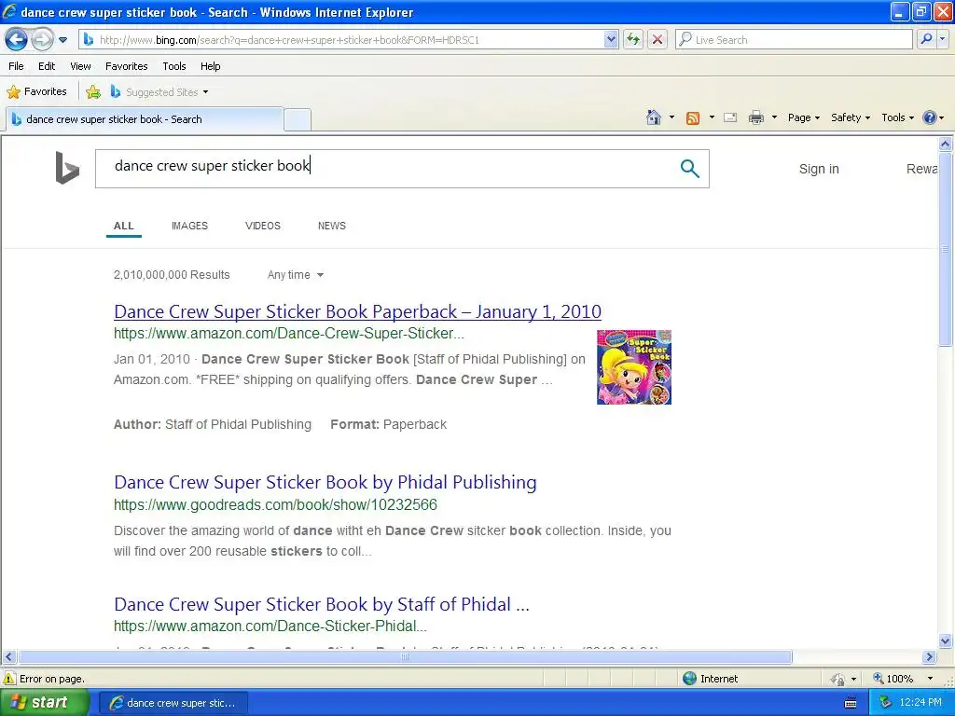Image resolution: width=955 pixels, height=716 pixels.
Task: Open the Safety command menu
Action: point(851,117)
